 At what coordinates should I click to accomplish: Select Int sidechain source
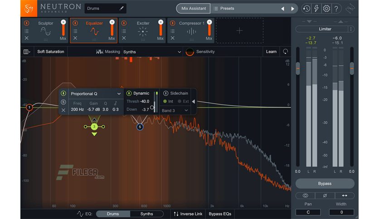168,101
